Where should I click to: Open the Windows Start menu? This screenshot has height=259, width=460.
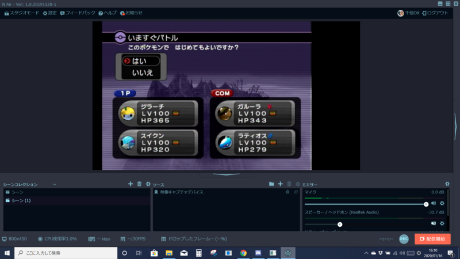tap(7, 253)
